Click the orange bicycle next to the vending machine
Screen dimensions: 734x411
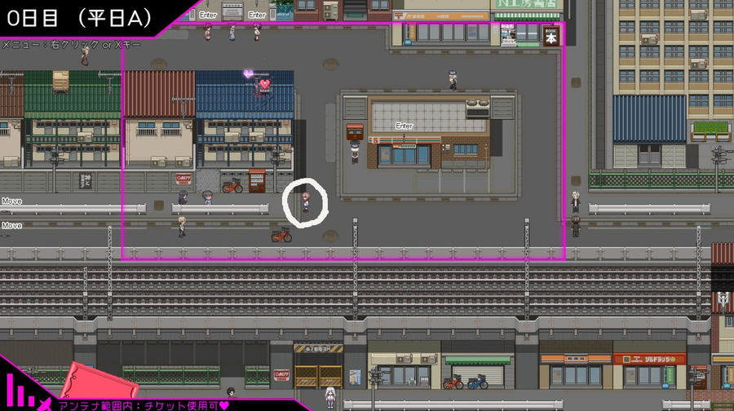(232, 186)
